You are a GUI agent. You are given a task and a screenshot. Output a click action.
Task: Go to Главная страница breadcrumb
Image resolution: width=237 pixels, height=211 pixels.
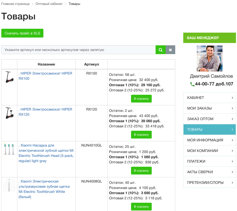16,4
